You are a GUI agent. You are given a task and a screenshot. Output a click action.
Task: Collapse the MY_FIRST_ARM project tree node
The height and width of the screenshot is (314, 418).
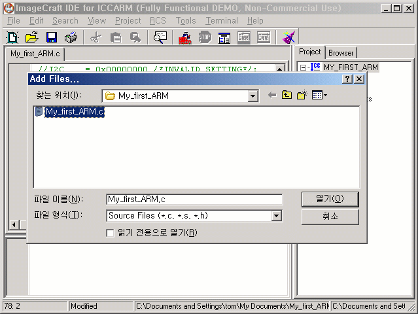point(303,67)
